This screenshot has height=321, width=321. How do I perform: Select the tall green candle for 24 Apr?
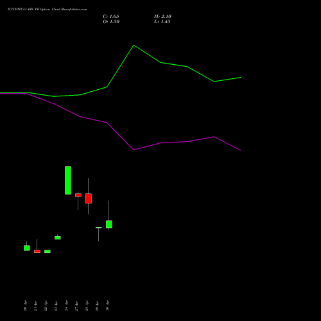pos(68,180)
